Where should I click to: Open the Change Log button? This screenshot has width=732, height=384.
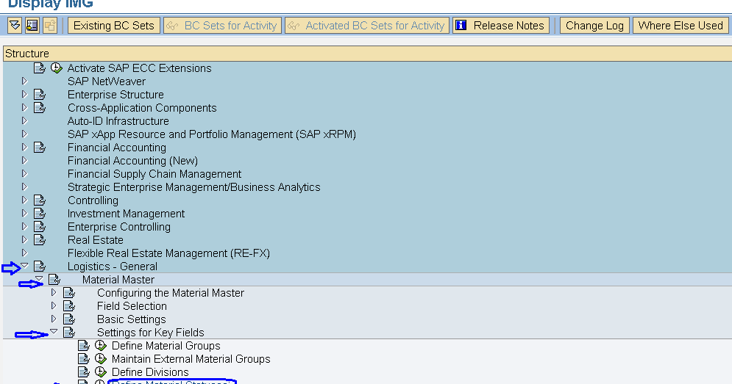pos(594,25)
